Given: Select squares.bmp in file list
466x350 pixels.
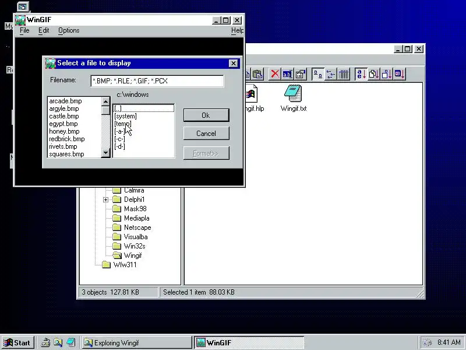Looking at the screenshot, I should (x=66, y=154).
